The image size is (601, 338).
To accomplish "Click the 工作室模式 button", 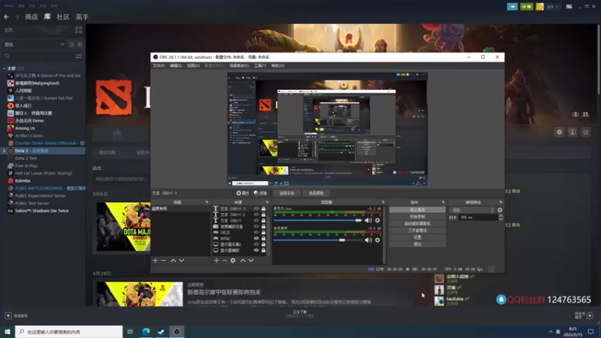I will tap(418, 231).
